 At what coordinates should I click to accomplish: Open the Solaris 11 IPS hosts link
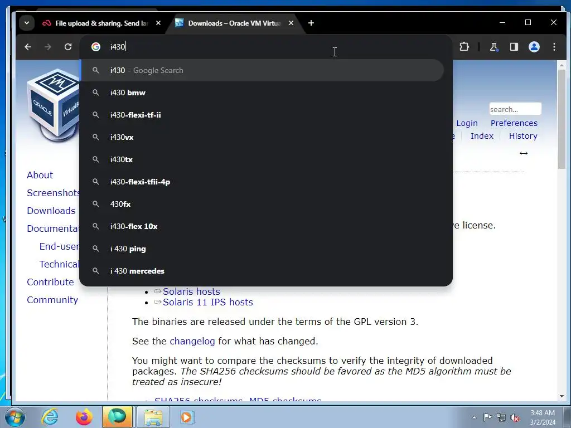[207, 302]
